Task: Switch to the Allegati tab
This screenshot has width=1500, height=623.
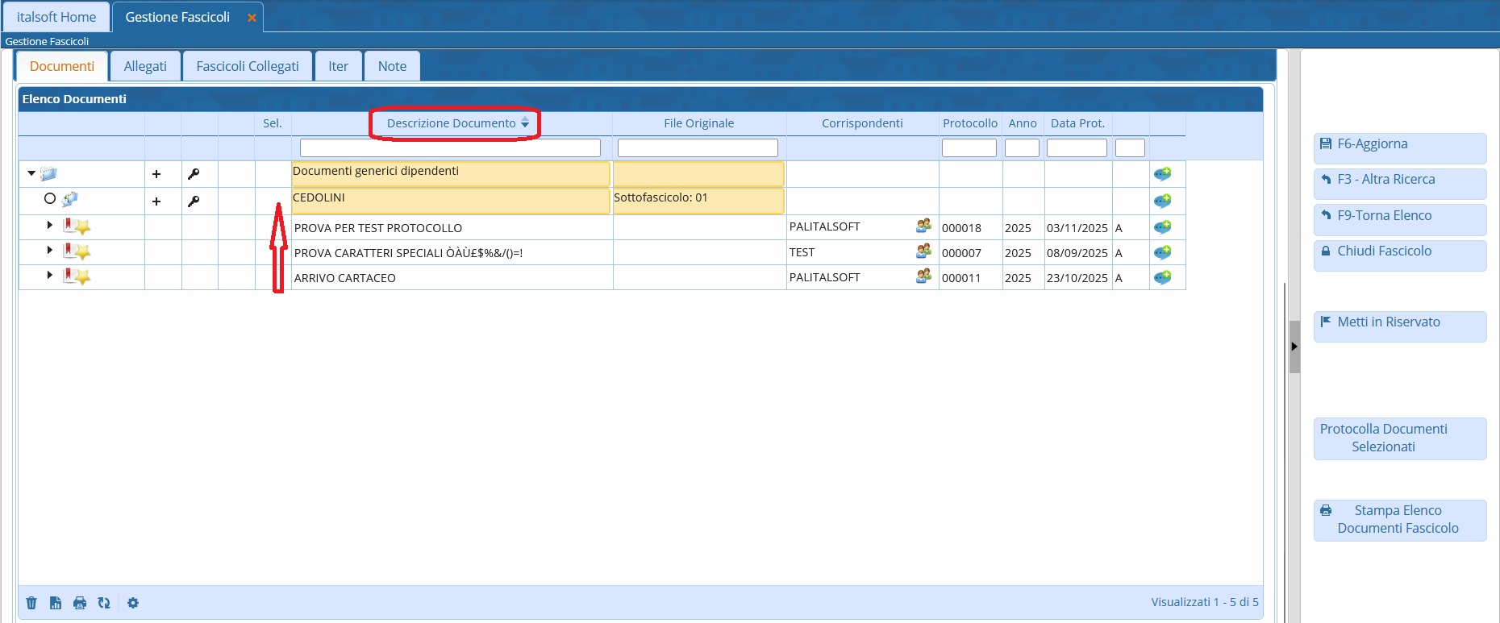Action: click(x=145, y=66)
